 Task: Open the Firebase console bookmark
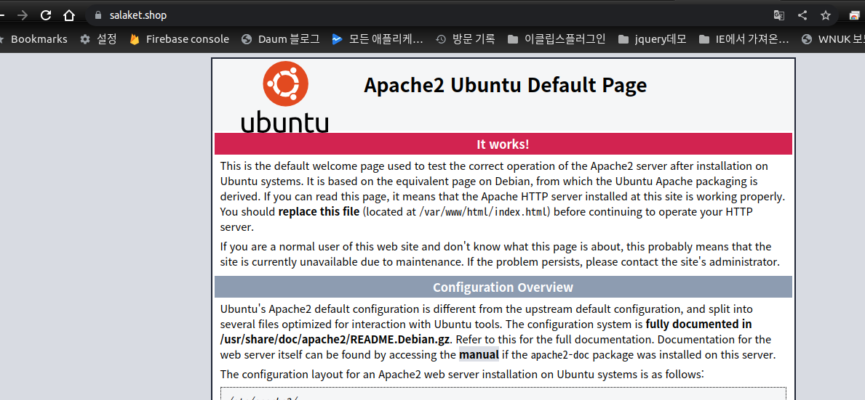pos(179,39)
